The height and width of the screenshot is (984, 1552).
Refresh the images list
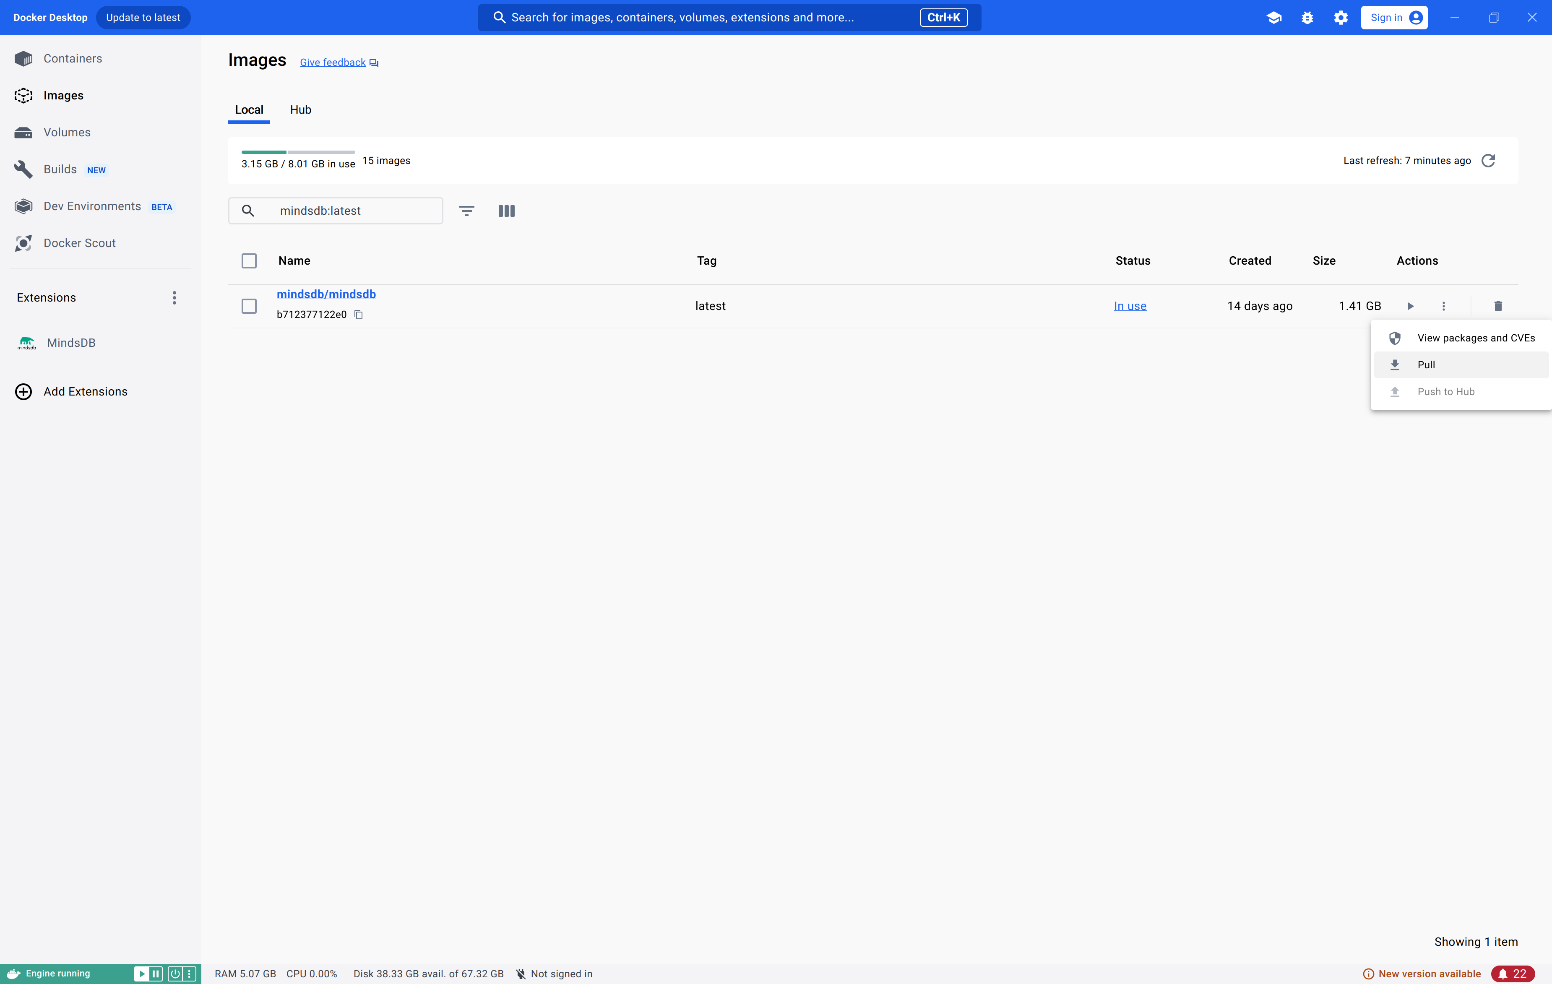pyautogui.click(x=1488, y=161)
